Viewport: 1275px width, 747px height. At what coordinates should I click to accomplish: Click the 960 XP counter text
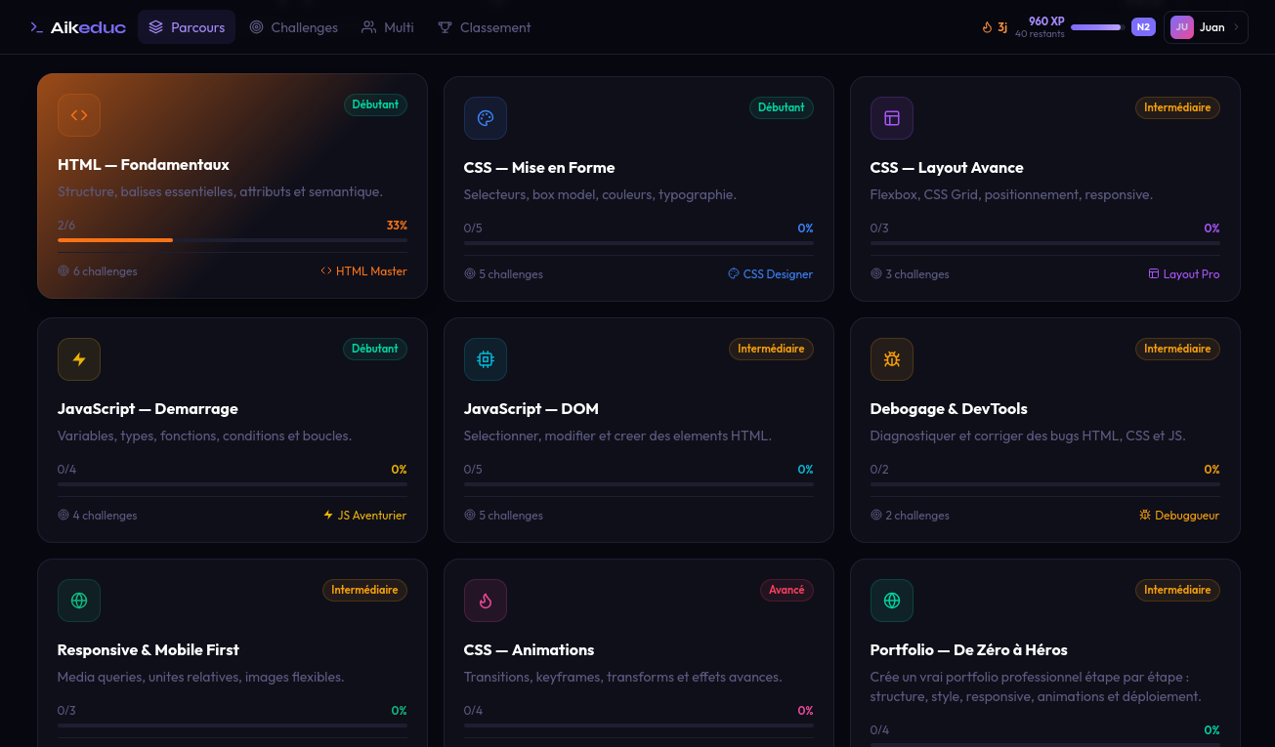[x=1046, y=21]
